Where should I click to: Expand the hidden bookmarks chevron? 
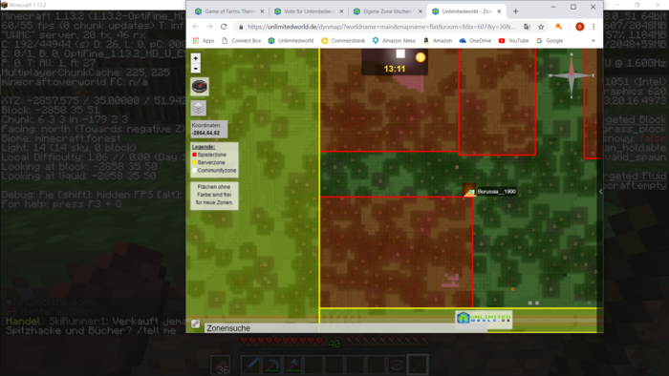coord(593,41)
